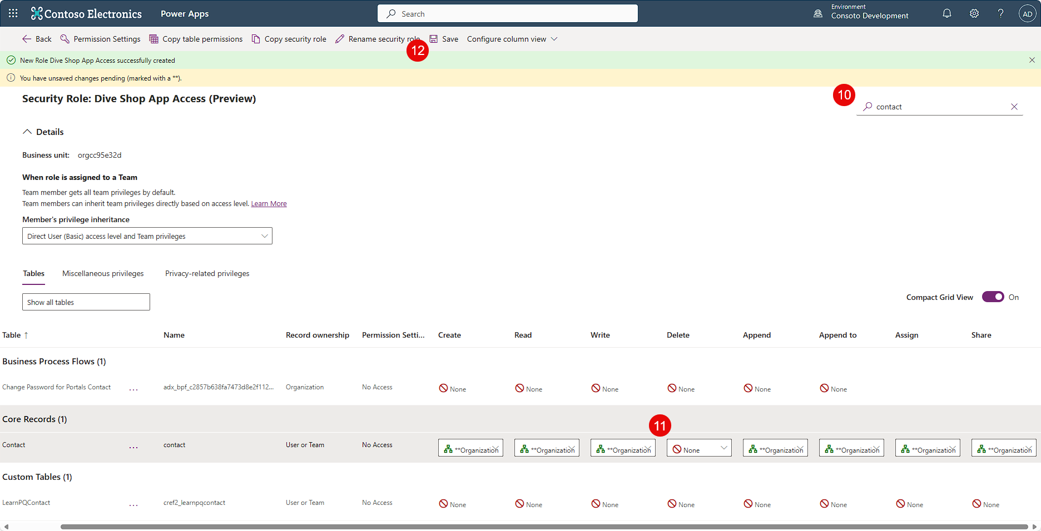Select the Copy security role icon
The height and width of the screenshot is (531, 1041).
click(x=256, y=39)
